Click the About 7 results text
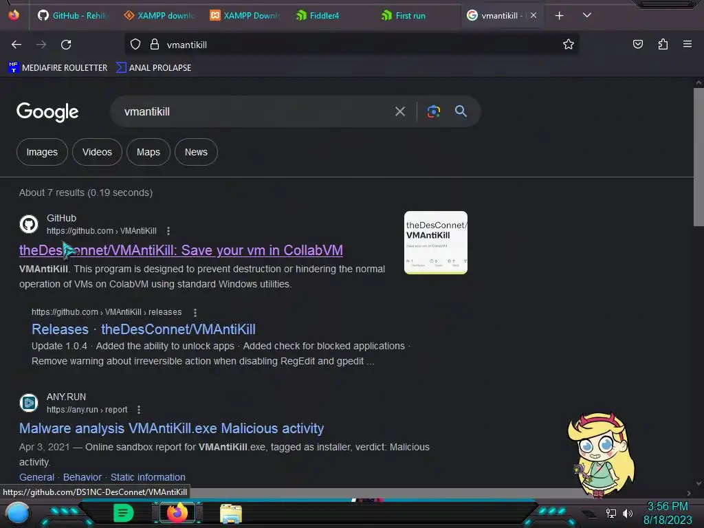This screenshot has width=704, height=528. 86,192
